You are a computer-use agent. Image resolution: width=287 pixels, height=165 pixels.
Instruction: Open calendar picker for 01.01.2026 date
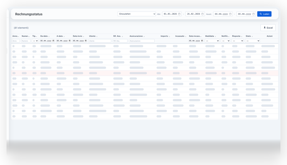pos(179,14)
